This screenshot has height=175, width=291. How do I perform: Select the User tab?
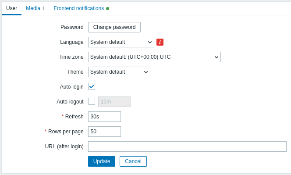click(x=11, y=8)
